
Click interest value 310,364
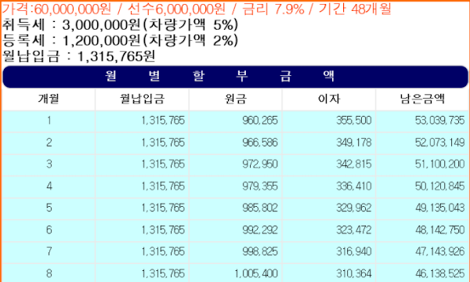[354, 273]
